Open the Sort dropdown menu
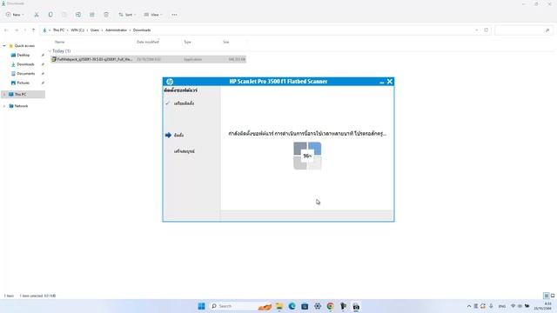This screenshot has height=313, width=557. pyautogui.click(x=127, y=15)
